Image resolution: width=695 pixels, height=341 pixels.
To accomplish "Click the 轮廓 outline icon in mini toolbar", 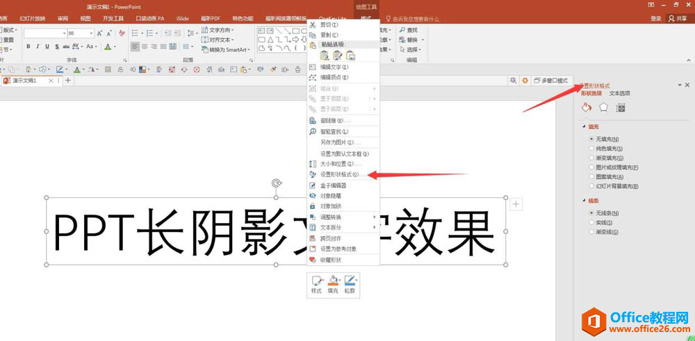I will 350,284.
